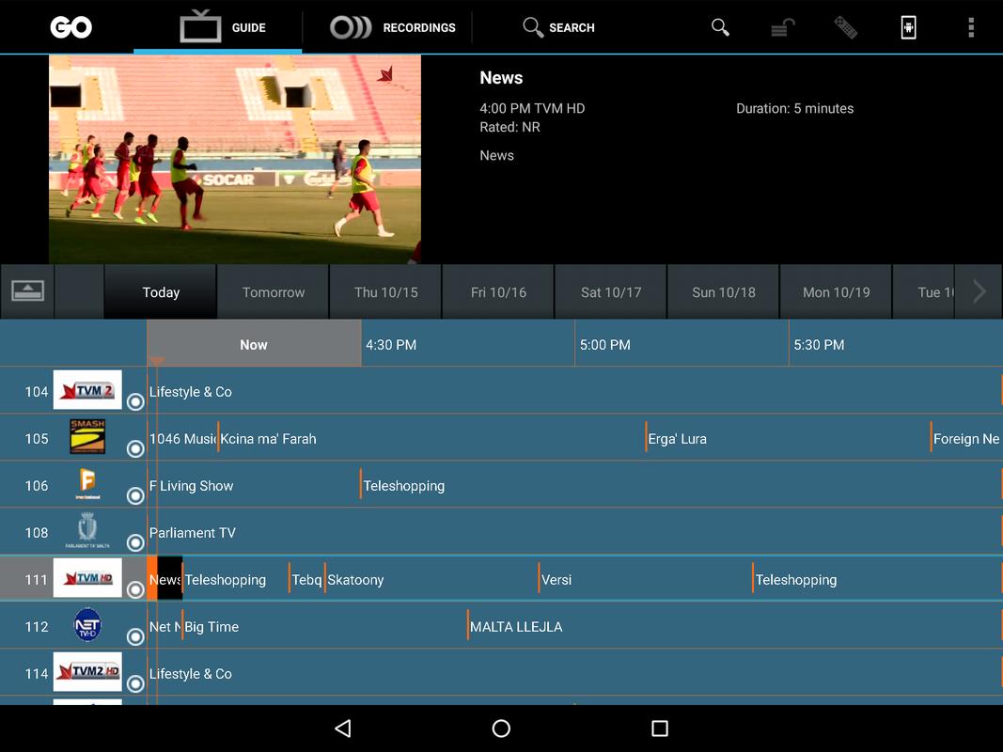1003x752 pixels.
Task: Switch to the Tomorrow tab
Action: 273,291
